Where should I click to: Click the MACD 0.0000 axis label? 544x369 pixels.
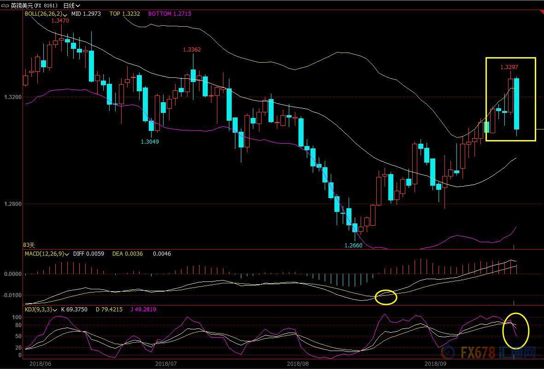click(x=12, y=274)
